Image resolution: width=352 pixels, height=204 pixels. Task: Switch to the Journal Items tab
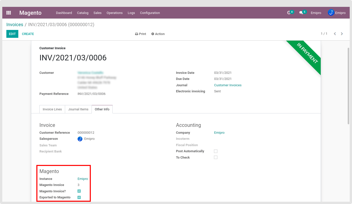pyautogui.click(x=78, y=109)
